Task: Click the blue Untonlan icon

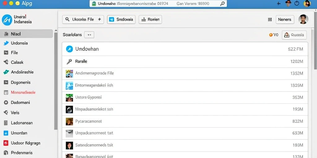Action: (6, 133)
